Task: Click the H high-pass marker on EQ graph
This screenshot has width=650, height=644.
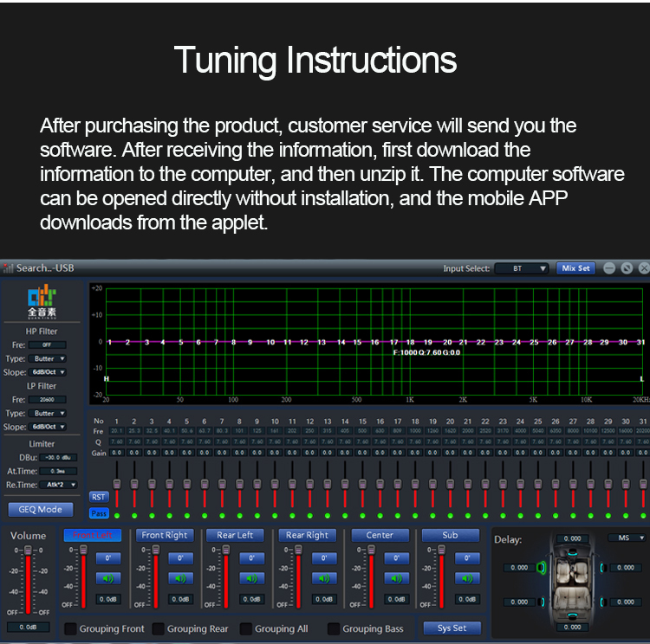Action: pyautogui.click(x=107, y=379)
